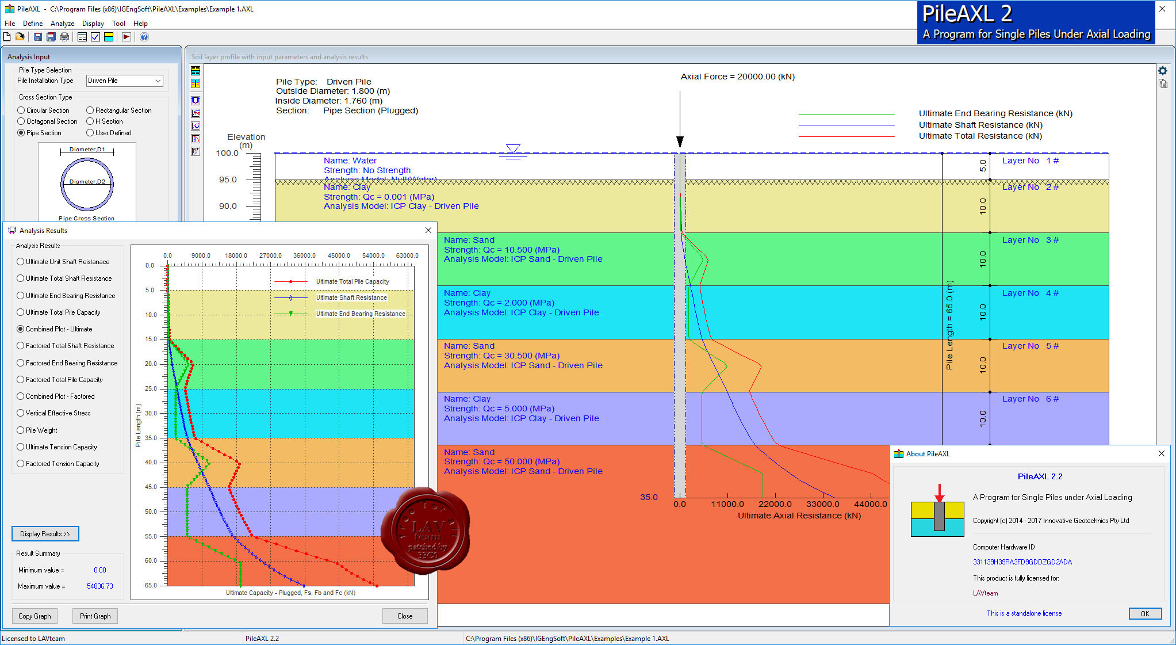1176x645 pixels.
Task: Click the Analysis Results dialog title icon
Action: [x=12, y=230]
